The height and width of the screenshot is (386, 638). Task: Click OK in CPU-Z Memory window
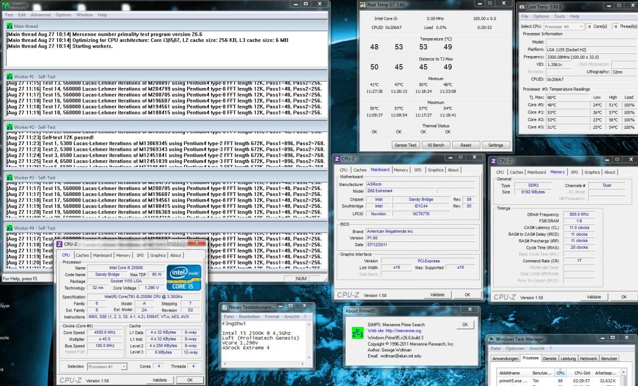(x=623, y=296)
